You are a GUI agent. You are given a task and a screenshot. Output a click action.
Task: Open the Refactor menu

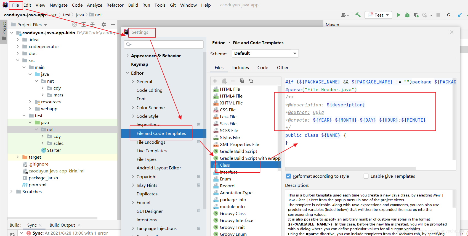click(115, 5)
